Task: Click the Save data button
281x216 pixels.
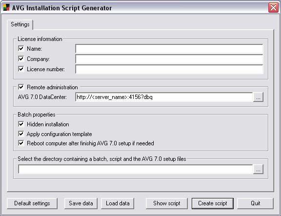Action: coord(81,203)
